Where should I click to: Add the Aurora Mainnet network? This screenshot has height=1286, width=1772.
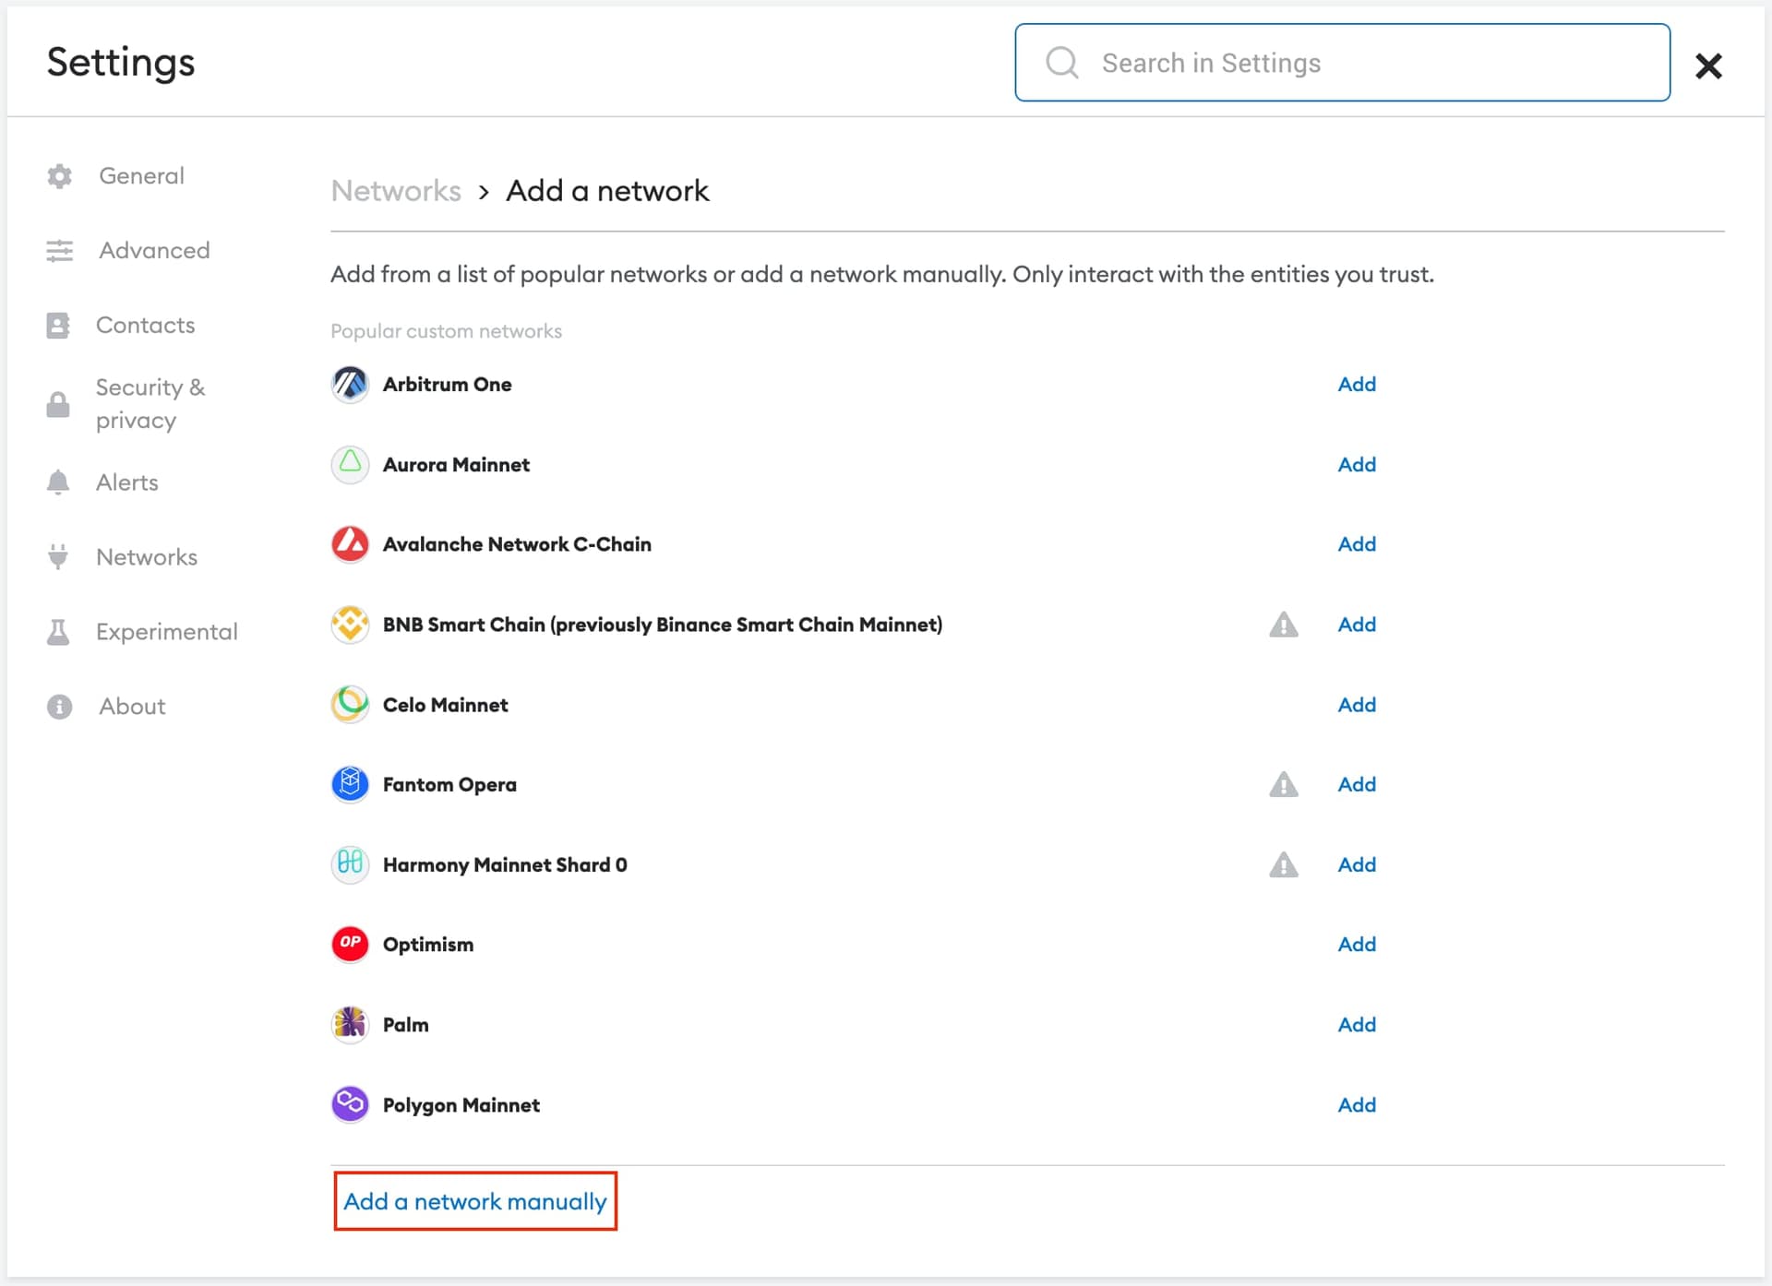(x=1356, y=464)
